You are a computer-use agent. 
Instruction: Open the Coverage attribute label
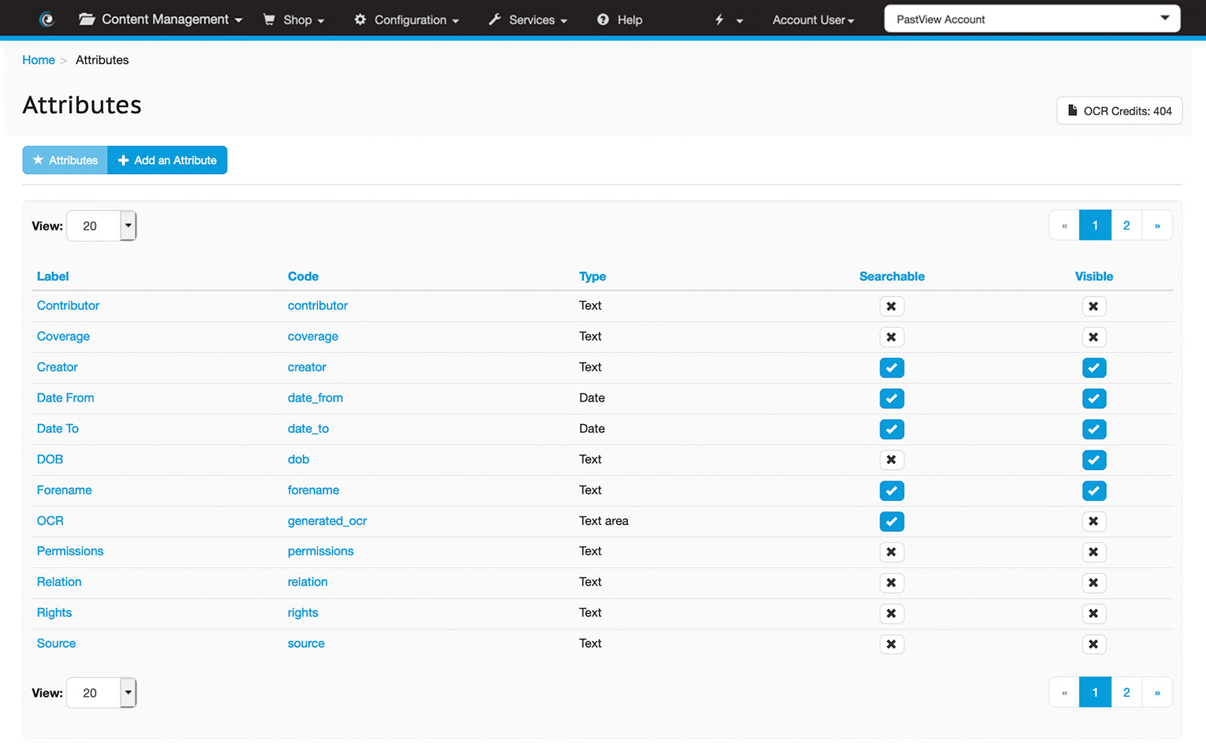[63, 336]
